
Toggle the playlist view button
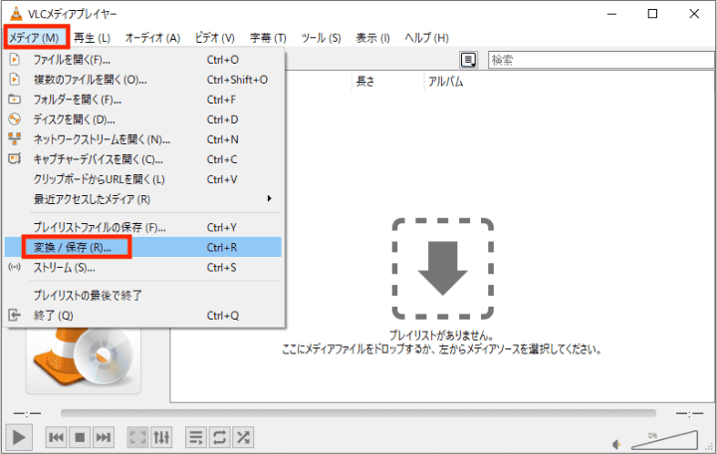coord(196,437)
